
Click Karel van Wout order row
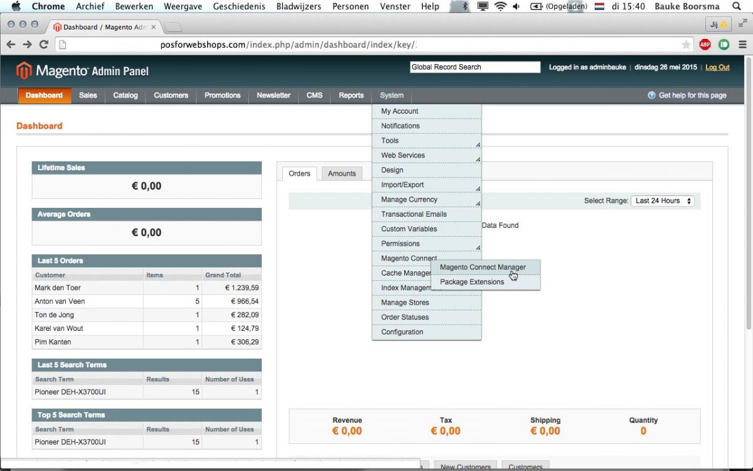click(147, 328)
